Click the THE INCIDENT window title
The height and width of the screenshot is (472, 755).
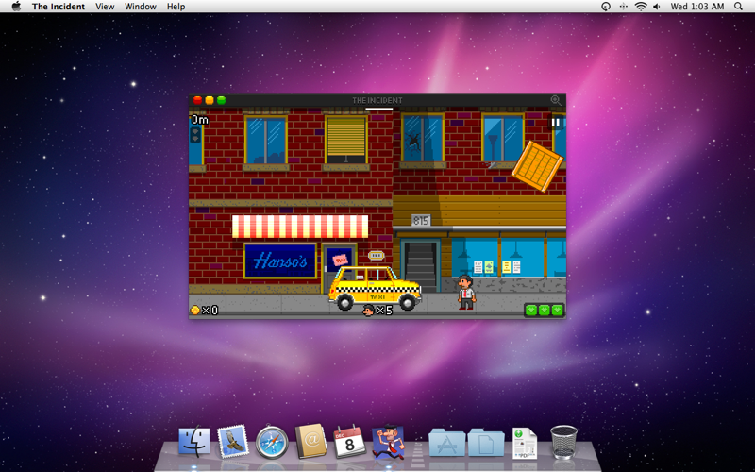[377, 100]
